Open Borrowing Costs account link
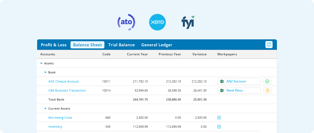 tap(60, 118)
